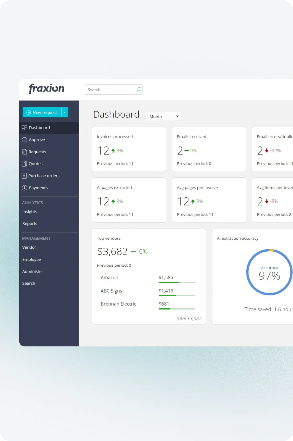
Task: Open the Month period dropdown
Action: [164, 116]
